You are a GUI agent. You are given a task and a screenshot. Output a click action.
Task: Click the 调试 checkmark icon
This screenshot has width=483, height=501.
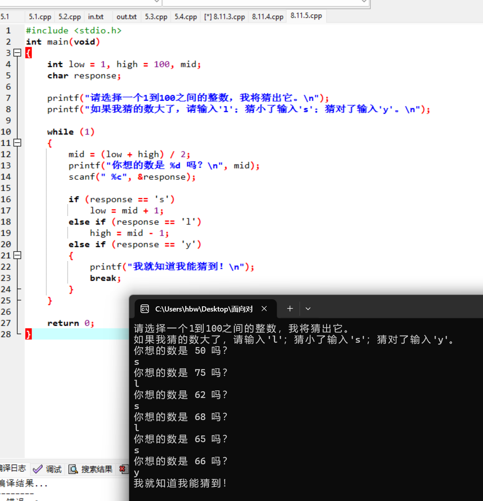[38, 469]
